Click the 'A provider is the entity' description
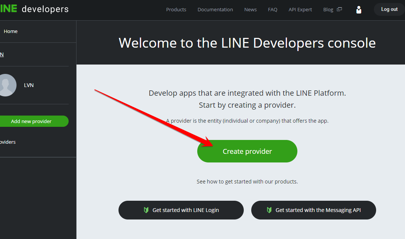The width and height of the screenshot is (405, 239). [247, 121]
